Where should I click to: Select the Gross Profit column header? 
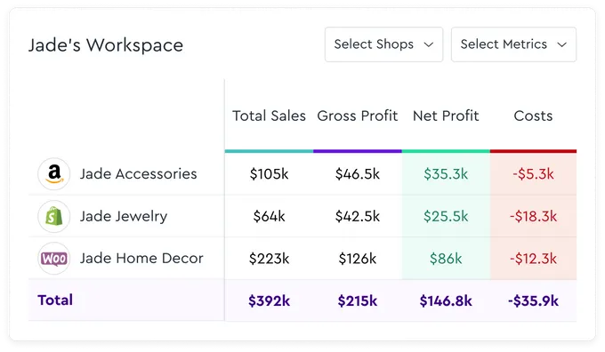pyautogui.click(x=358, y=116)
